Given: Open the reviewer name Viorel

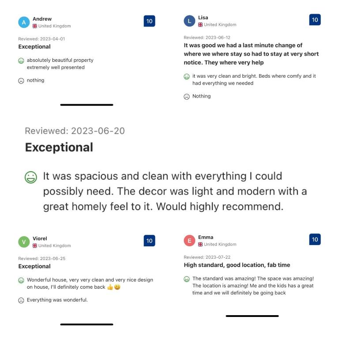Looking at the screenshot, I should click(40, 239).
